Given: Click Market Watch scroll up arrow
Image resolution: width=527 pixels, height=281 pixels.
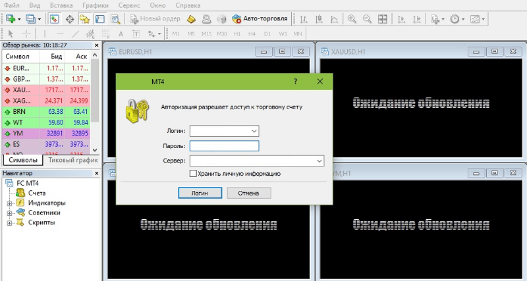Looking at the screenshot, I should tap(95, 55).
